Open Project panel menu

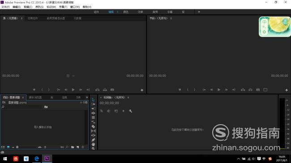pyautogui.click(x=23, y=97)
